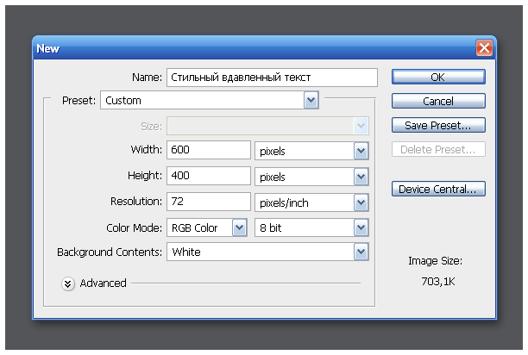The height and width of the screenshot is (355, 528).
Task: Click the Resolution value field
Action: [209, 202]
